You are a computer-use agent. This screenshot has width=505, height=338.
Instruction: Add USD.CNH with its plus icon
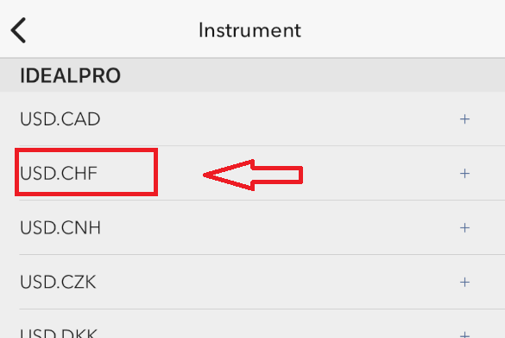[464, 228]
